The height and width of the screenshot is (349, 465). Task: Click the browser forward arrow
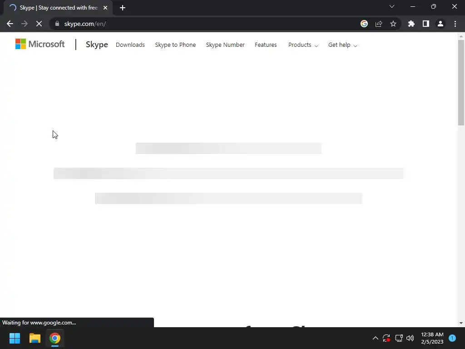click(25, 24)
